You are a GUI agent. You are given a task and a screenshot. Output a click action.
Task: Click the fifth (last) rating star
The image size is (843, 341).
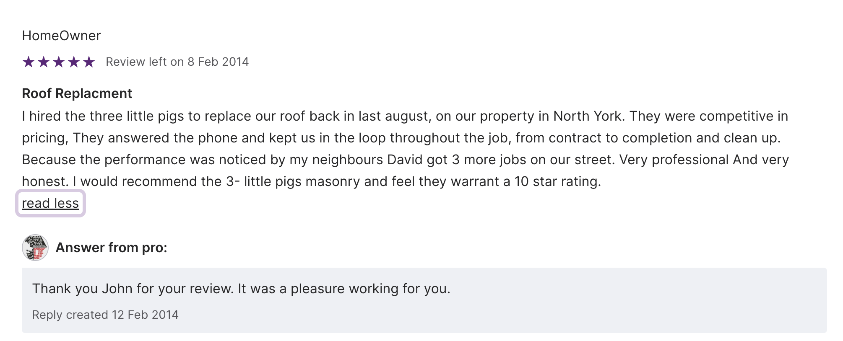(89, 62)
